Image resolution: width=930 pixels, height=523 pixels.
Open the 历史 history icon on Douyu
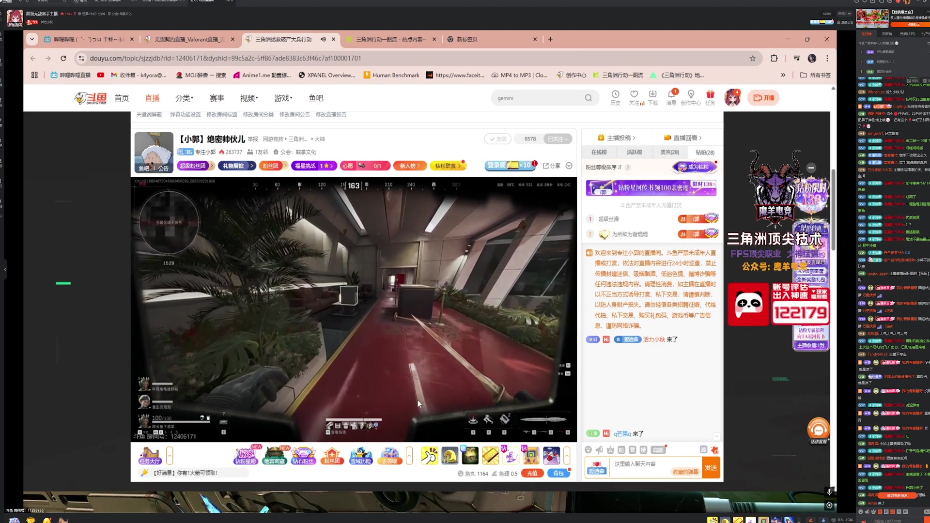point(615,97)
